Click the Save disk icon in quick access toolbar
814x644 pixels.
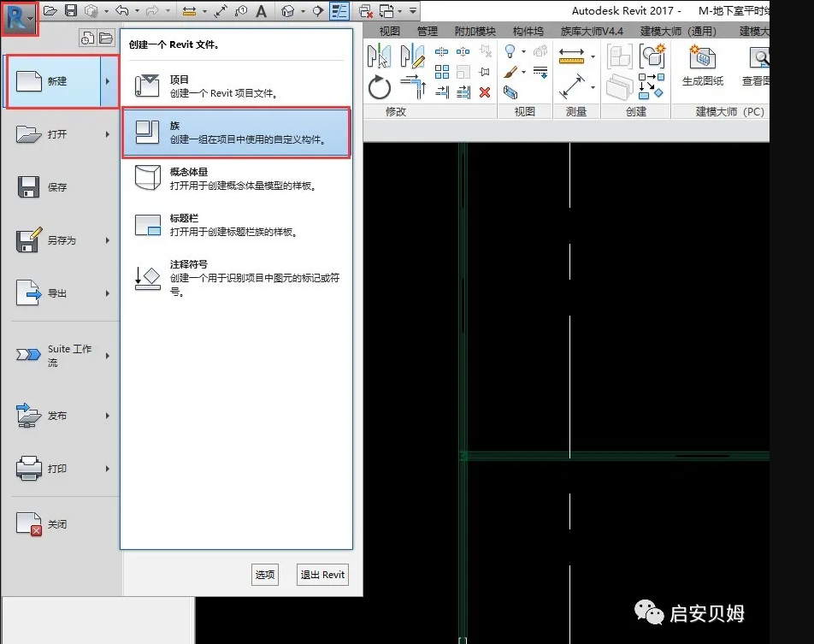point(71,10)
